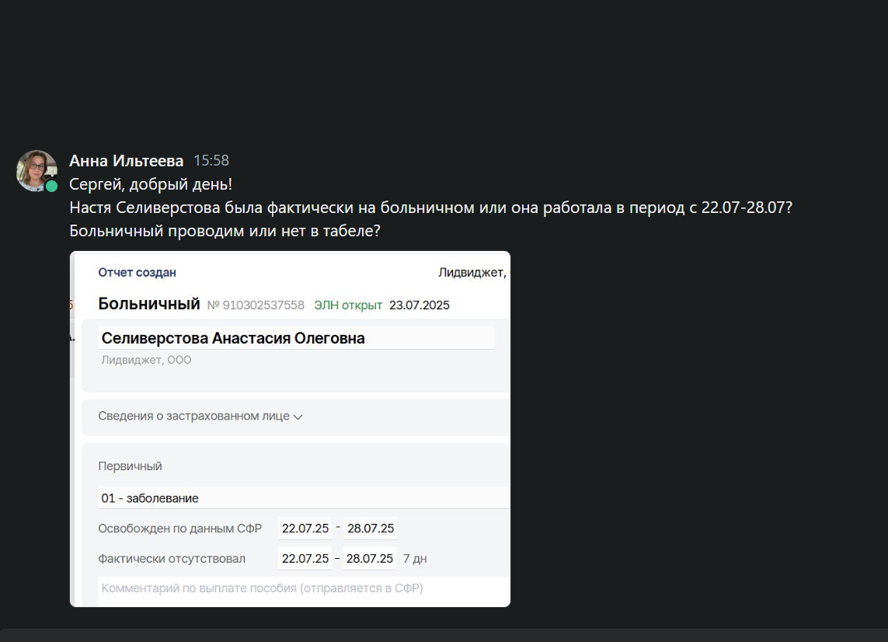Select СФР release start date 22.07.25
Screen dimensions: 888x642
coord(305,528)
